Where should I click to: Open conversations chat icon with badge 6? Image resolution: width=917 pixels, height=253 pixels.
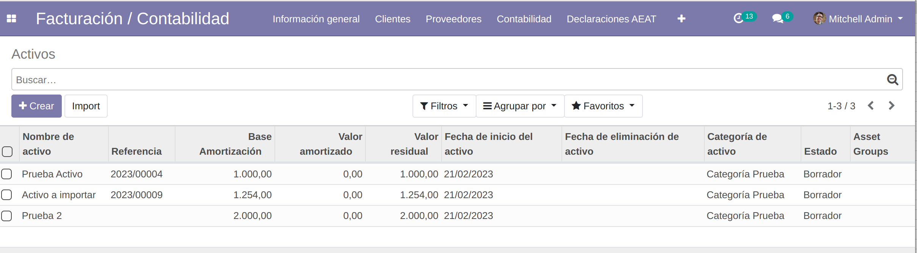click(782, 17)
